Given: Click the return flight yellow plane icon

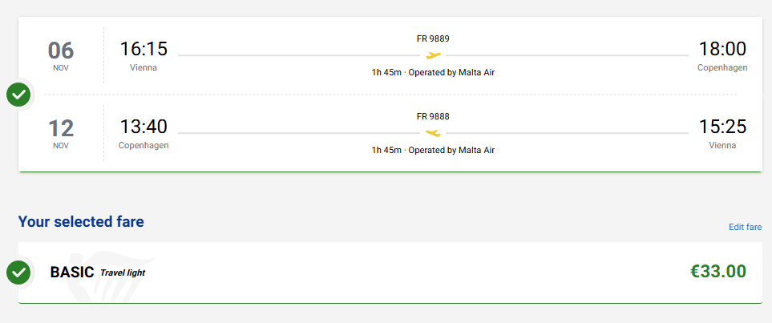Looking at the screenshot, I should [433, 133].
